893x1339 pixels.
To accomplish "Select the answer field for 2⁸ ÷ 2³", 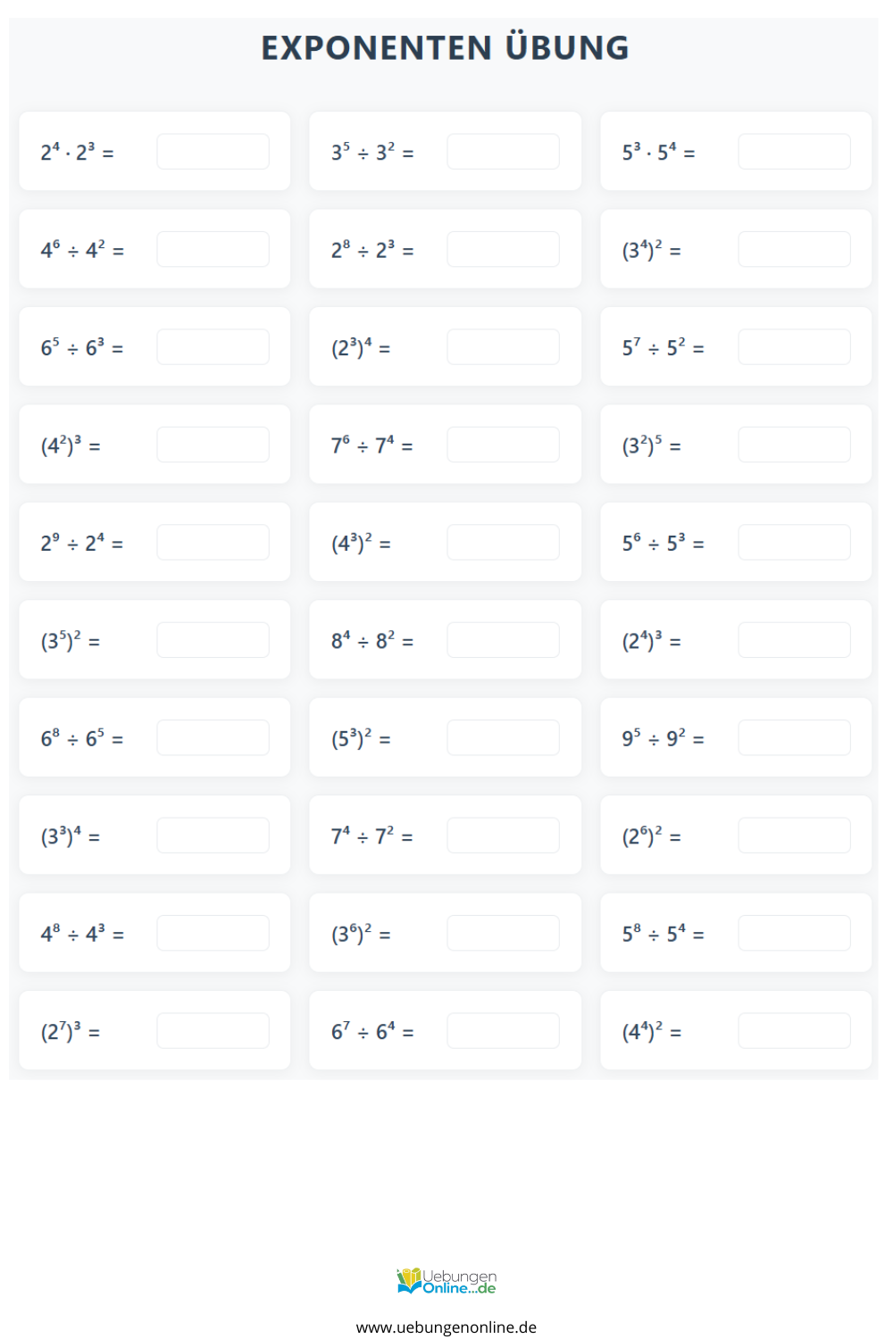I will coord(503,249).
